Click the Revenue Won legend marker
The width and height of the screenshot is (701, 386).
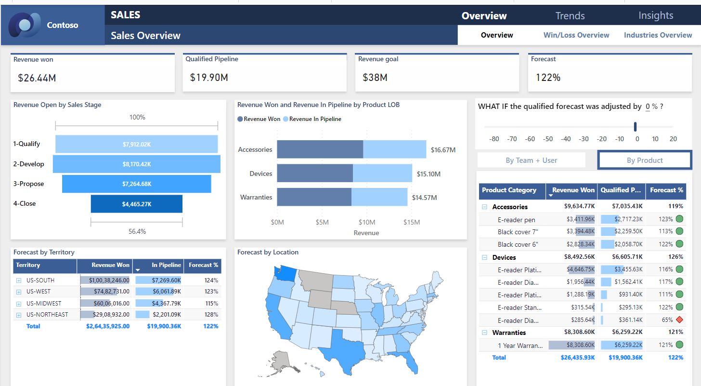(x=240, y=119)
